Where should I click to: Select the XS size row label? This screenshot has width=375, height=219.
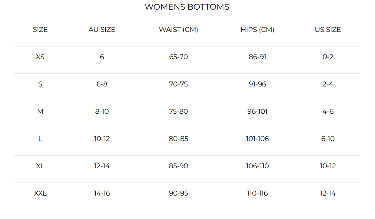40,57
